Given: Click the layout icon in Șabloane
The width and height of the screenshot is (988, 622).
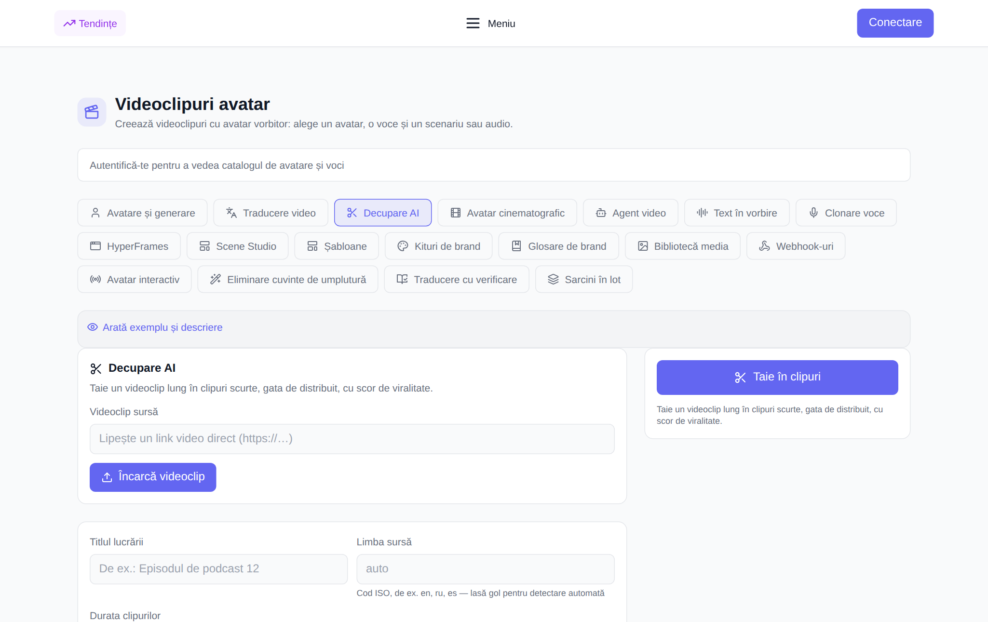Looking at the screenshot, I should coord(312,246).
